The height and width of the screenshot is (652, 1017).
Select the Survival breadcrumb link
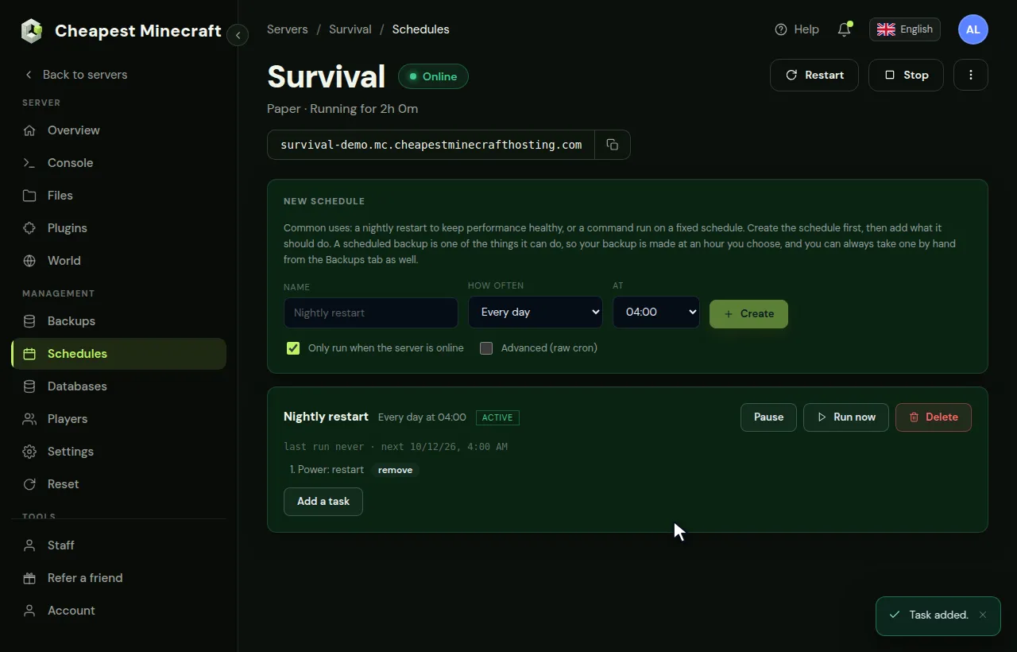pyautogui.click(x=350, y=29)
